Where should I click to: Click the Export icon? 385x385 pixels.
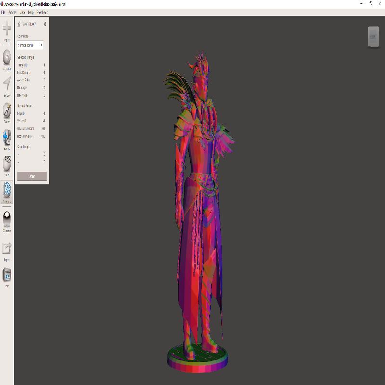tap(7, 249)
